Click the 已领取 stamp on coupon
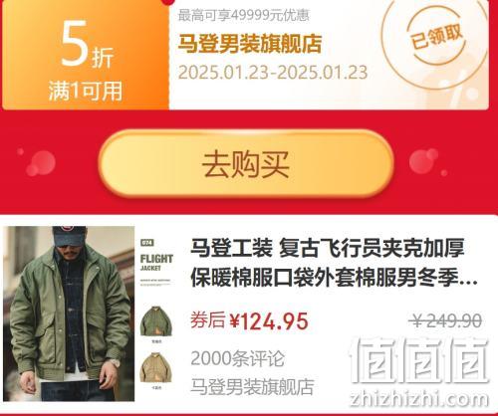 click(x=436, y=37)
